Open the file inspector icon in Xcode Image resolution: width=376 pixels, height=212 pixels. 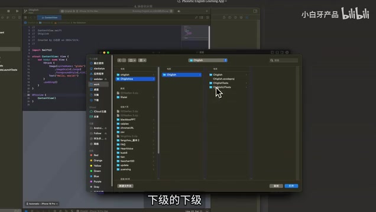point(224,18)
